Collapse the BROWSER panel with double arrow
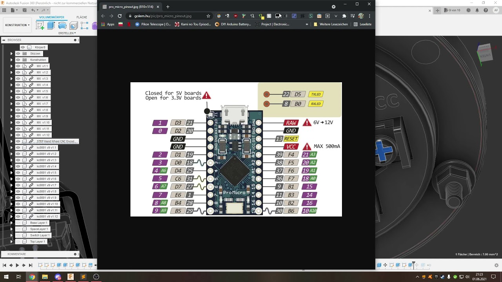 4,40
